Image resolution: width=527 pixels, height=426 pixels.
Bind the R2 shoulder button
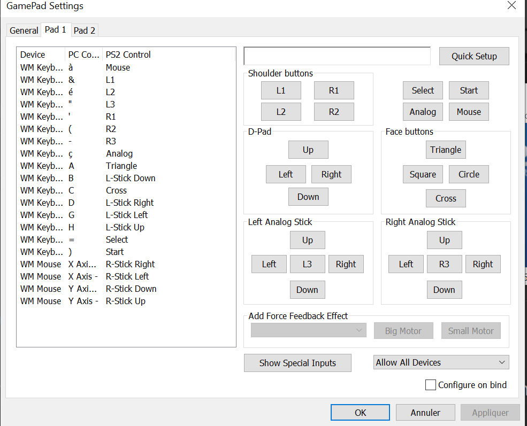[334, 112]
